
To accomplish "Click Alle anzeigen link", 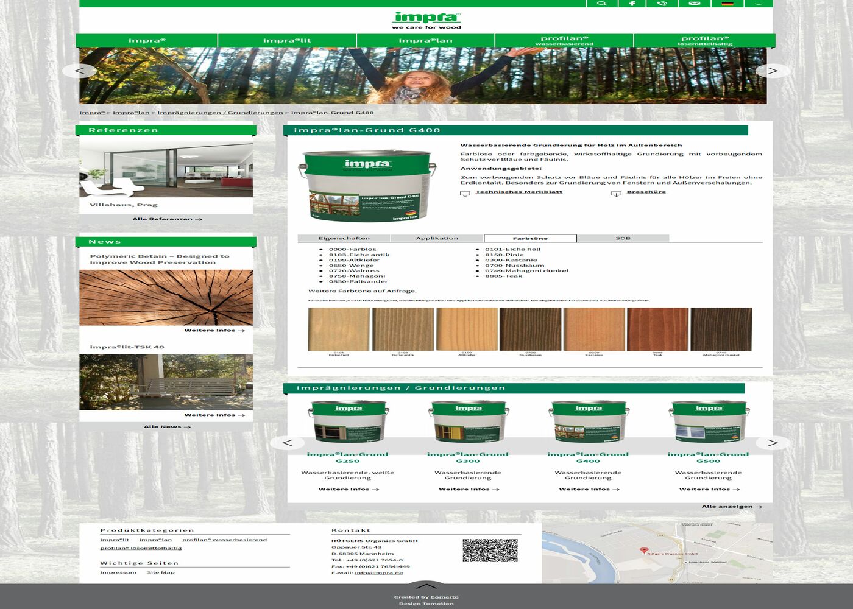I will 732,507.
